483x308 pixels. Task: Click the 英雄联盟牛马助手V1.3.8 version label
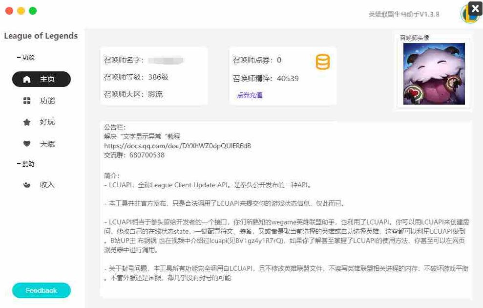[404, 14]
